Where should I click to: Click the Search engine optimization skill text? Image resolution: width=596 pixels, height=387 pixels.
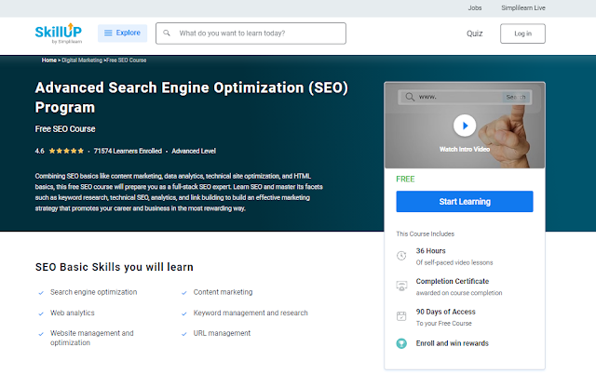(x=93, y=292)
